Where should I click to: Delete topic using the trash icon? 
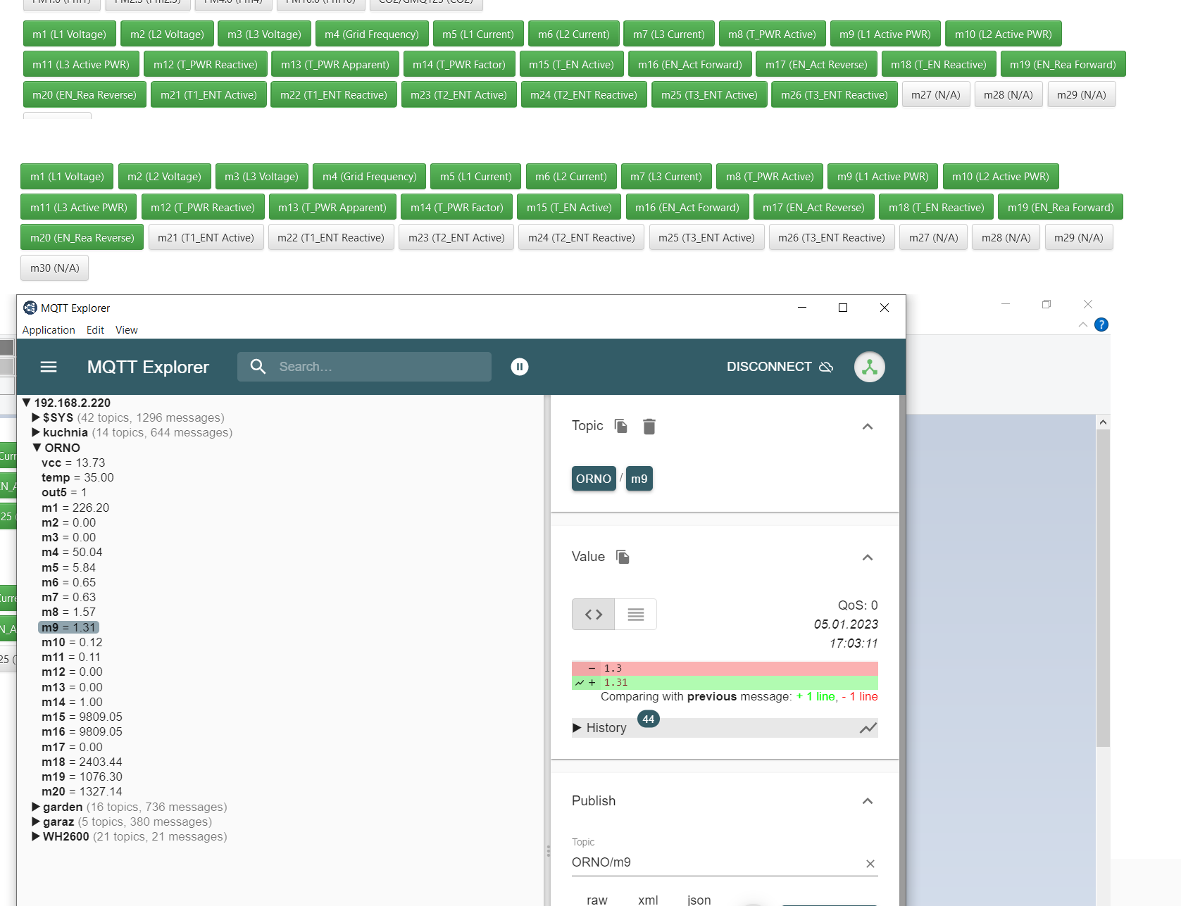click(x=649, y=427)
